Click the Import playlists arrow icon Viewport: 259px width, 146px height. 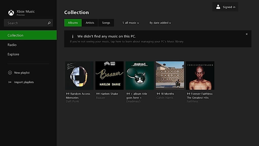click(x=10, y=82)
